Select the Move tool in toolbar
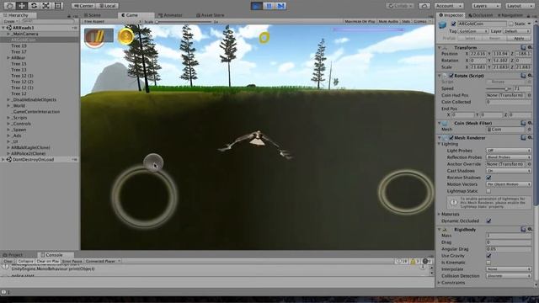 coord(22,6)
